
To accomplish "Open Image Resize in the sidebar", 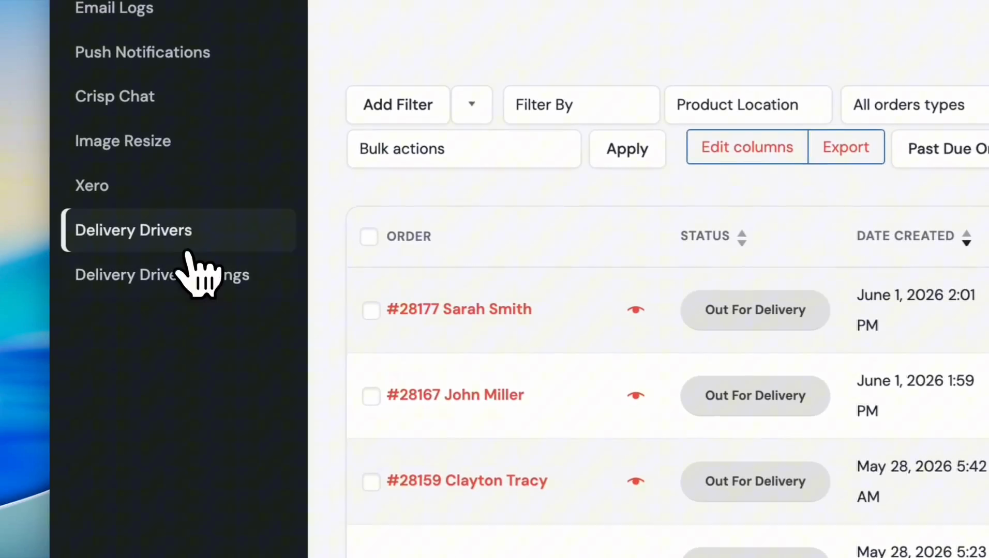I will 123,141.
